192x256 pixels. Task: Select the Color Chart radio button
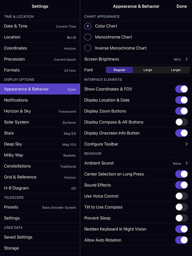point(87,26)
